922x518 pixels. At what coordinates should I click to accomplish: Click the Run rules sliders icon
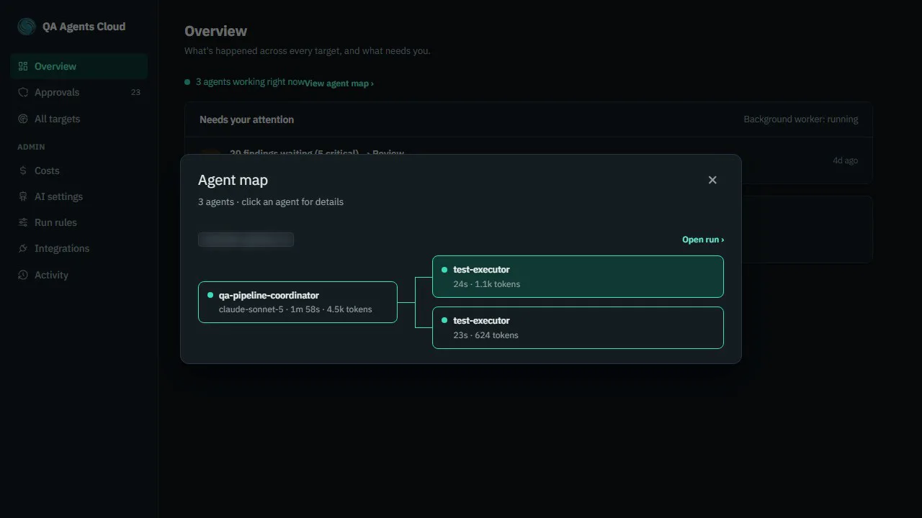click(x=23, y=222)
